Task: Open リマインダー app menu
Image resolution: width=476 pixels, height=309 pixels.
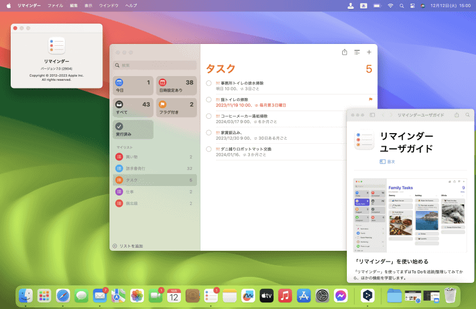Action: point(29,5)
